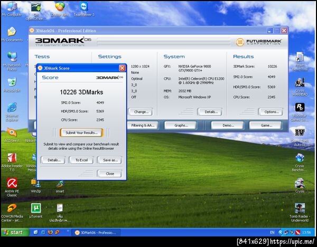Export the score with To Excel
The image size is (317, 247).
tap(81, 160)
